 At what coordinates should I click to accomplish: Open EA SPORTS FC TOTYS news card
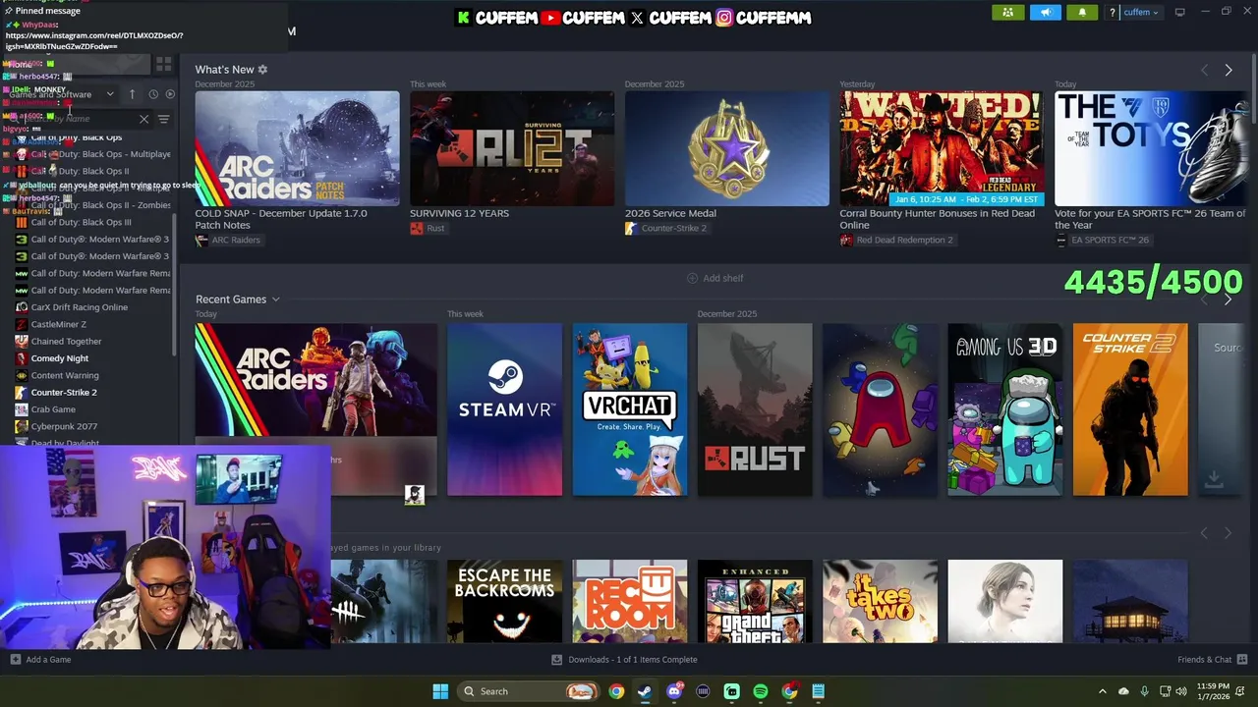[1151, 148]
